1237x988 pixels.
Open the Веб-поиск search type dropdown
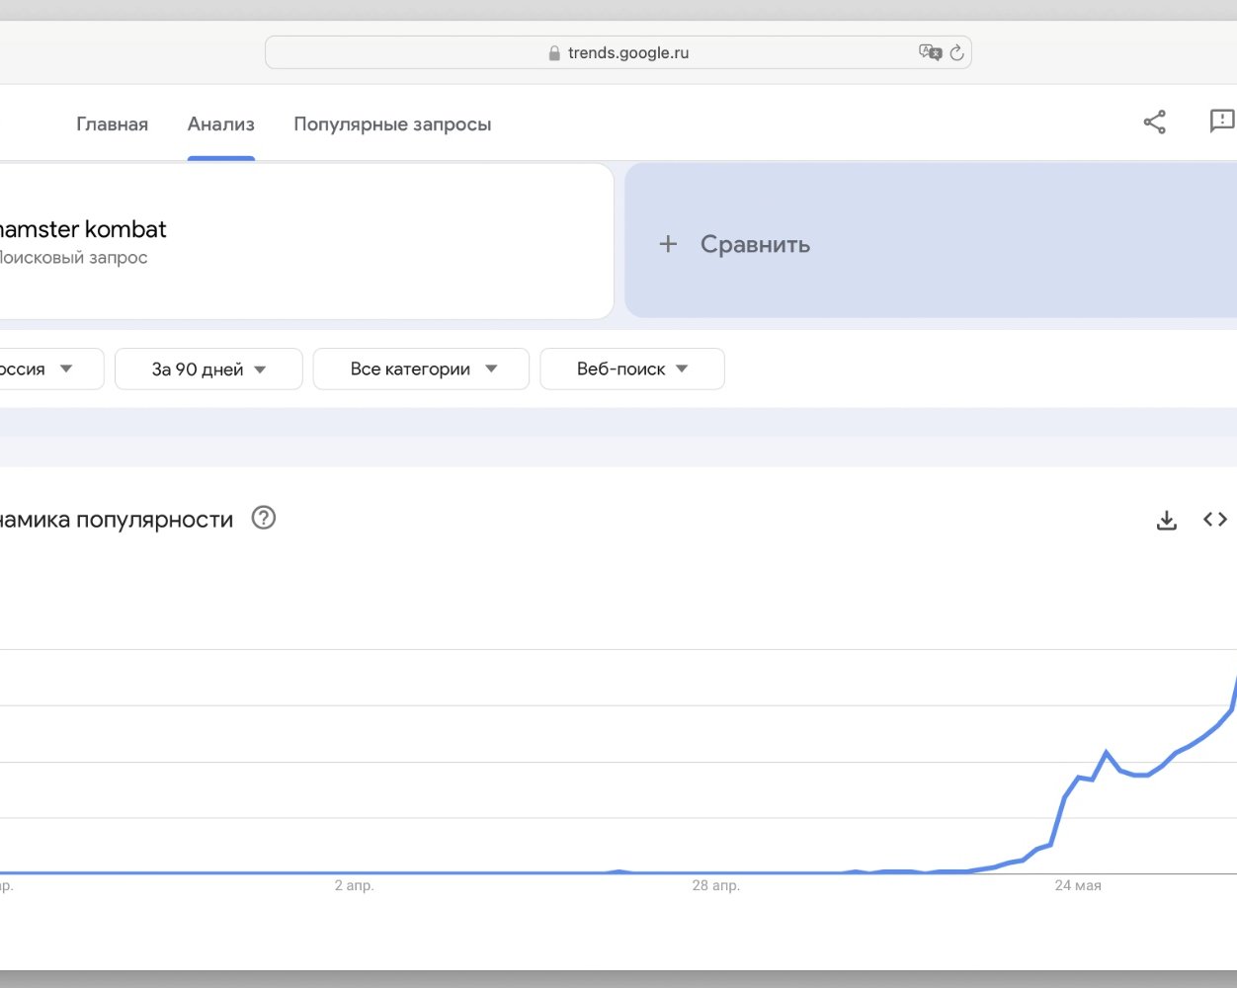coord(632,370)
